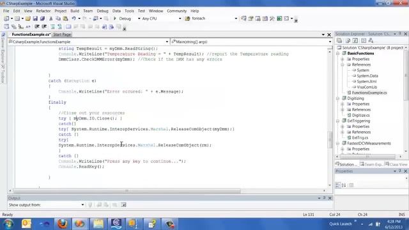The width and height of the screenshot is (409, 230).
Task: Click the Save All toolbar icon
Action: click(x=42, y=19)
